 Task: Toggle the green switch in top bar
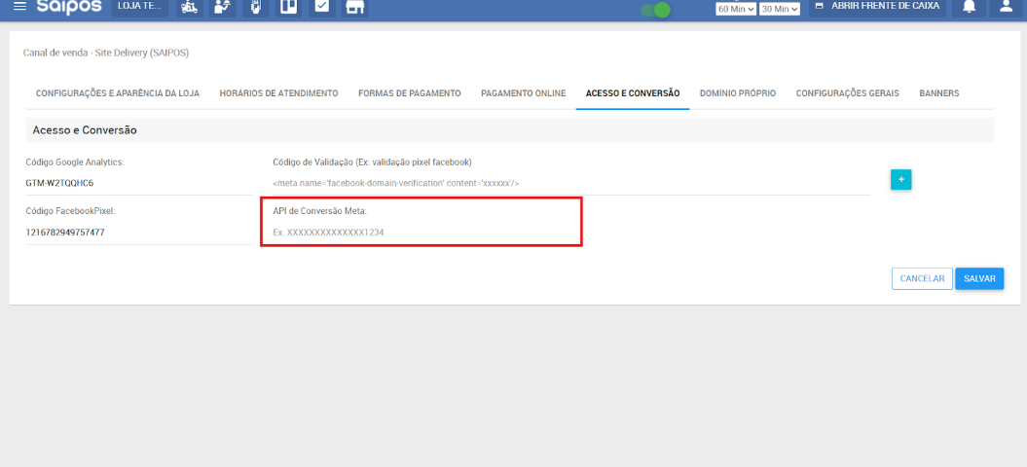pyautogui.click(x=656, y=10)
